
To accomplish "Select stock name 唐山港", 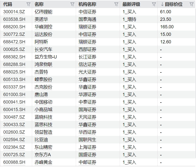I will tap(41, 95).
